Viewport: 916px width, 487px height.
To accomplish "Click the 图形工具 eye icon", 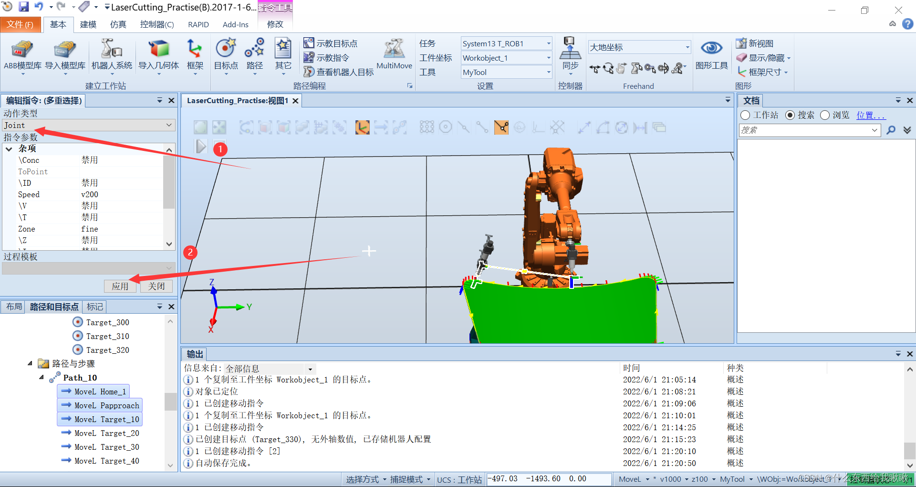I will pos(711,48).
